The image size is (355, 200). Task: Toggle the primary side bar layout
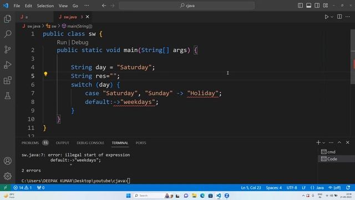coord(300,6)
